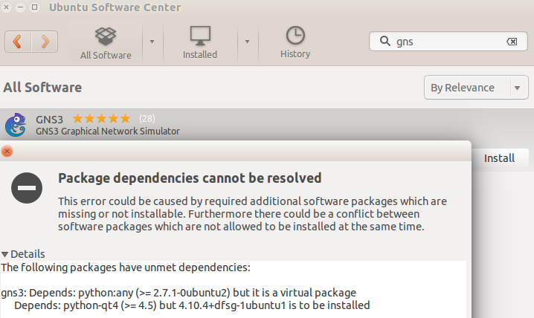Click 'The following packages have unmet dependencies' text

[126, 267]
